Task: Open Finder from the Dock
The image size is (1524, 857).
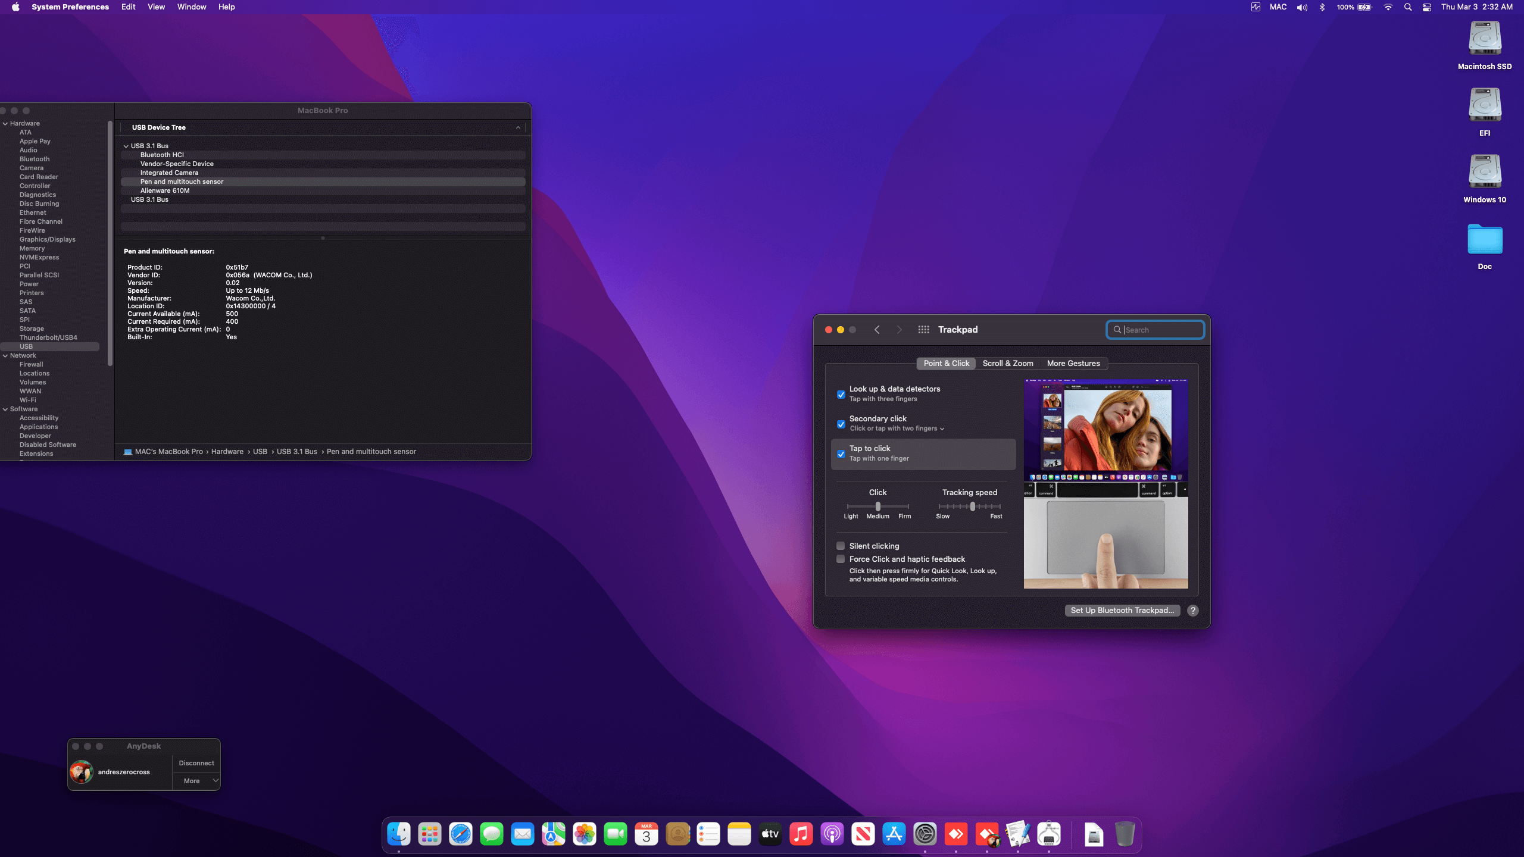Action: pyautogui.click(x=398, y=834)
